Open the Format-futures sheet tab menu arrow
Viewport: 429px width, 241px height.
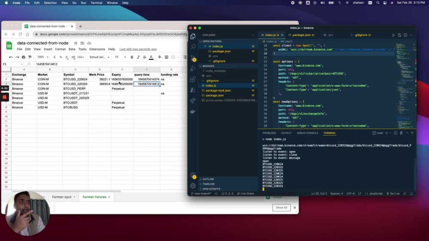(x=109, y=197)
